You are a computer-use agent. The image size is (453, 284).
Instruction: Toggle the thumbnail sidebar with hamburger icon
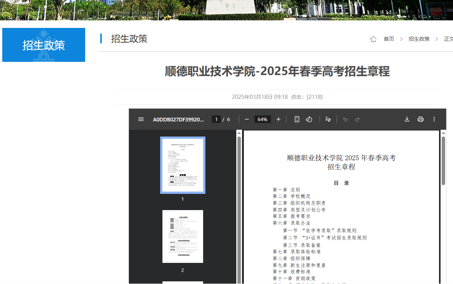[x=141, y=119]
